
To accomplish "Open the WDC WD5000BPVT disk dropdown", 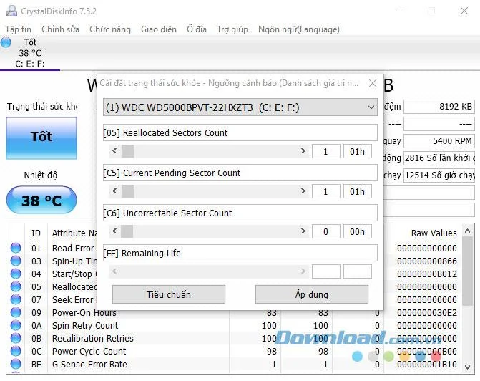I will pyautogui.click(x=240, y=107).
